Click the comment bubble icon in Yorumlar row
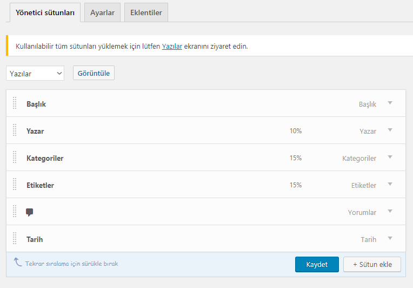 [30, 212]
